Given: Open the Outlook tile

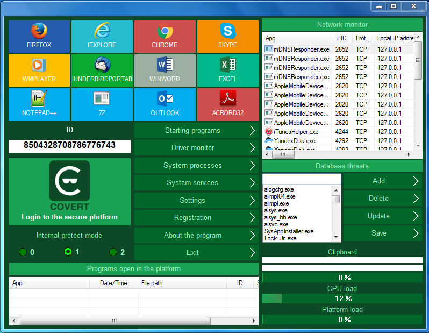Looking at the screenshot, I should pos(165,104).
